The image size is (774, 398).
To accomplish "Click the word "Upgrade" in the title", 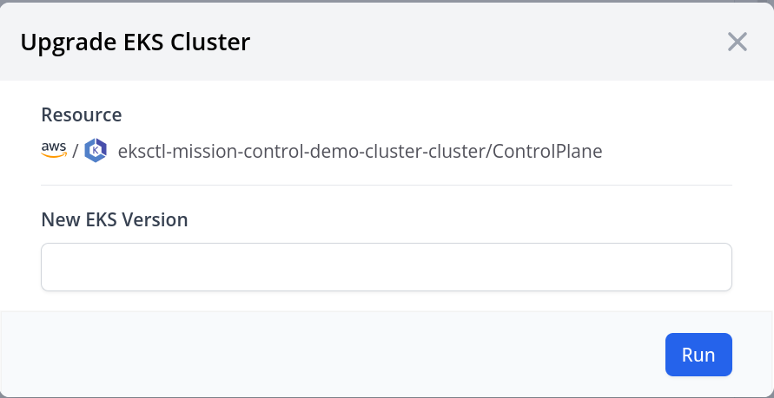I will pos(62,42).
